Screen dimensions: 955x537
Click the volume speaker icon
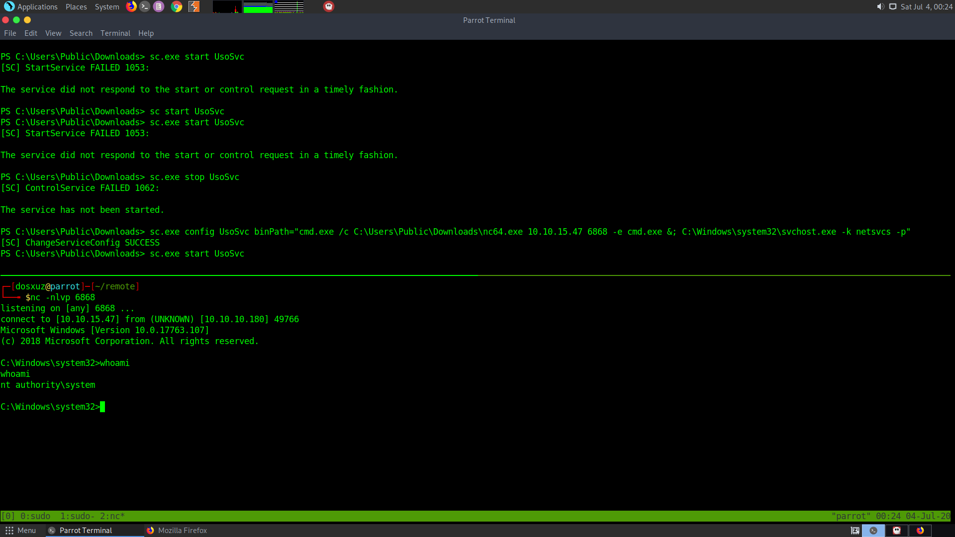pyautogui.click(x=880, y=6)
